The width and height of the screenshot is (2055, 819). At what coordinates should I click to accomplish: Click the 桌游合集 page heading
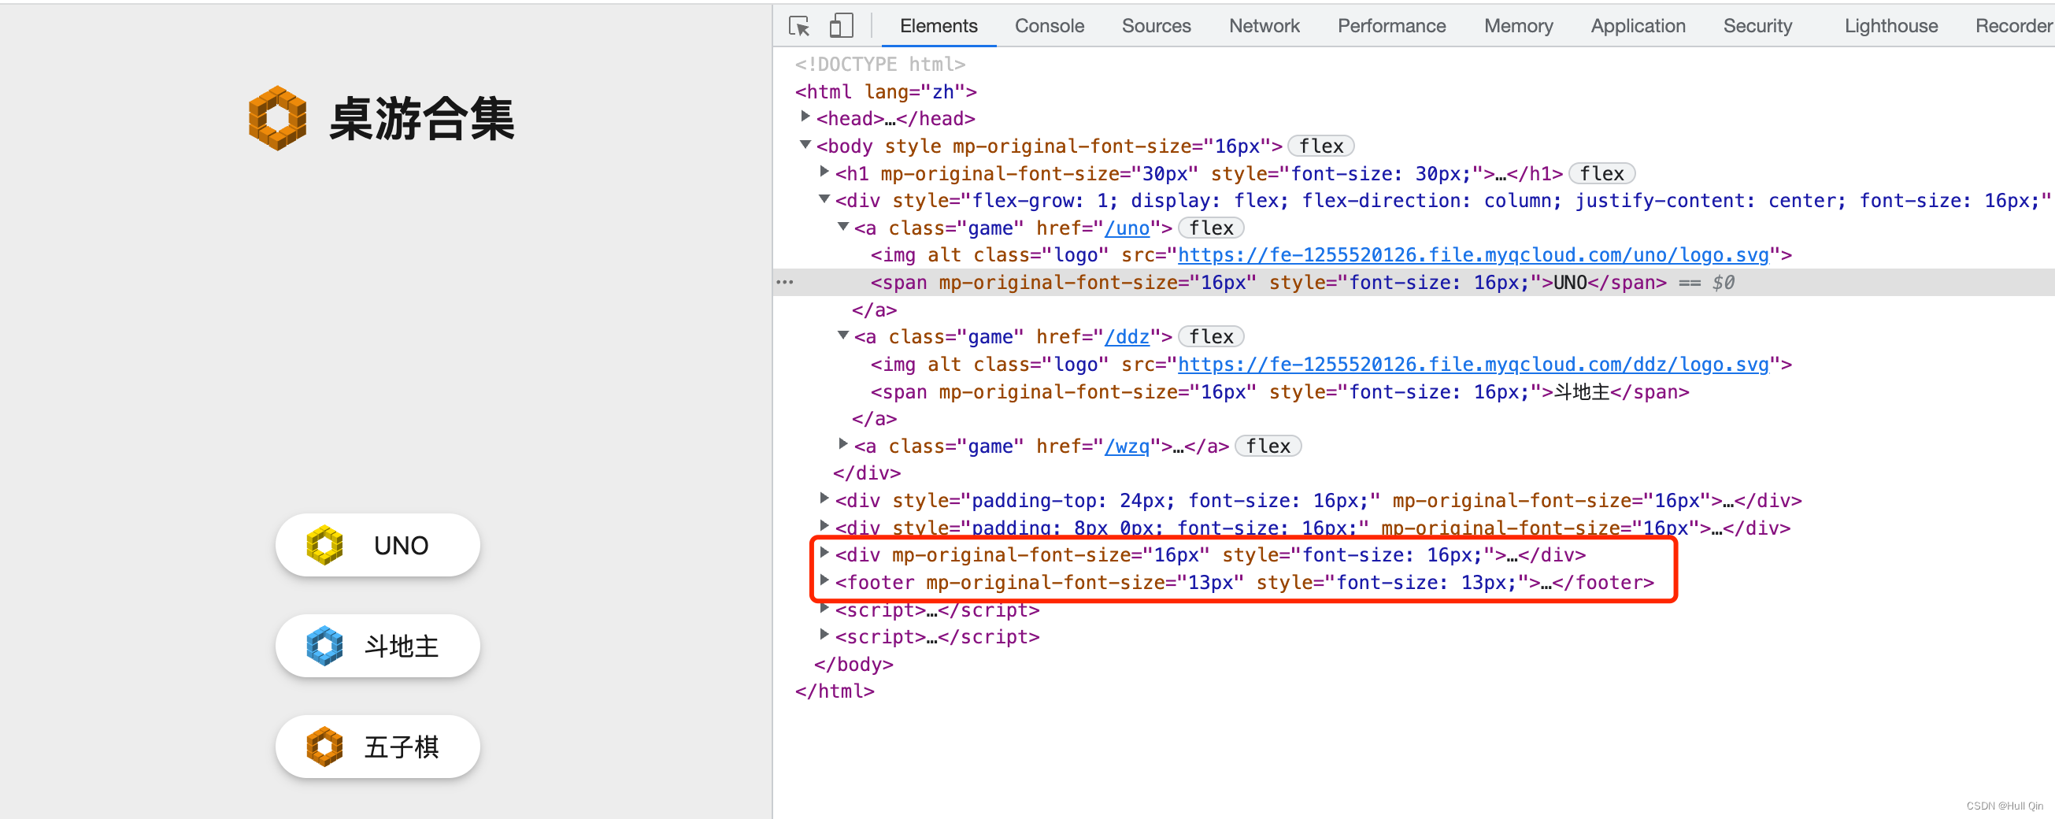[x=421, y=118]
